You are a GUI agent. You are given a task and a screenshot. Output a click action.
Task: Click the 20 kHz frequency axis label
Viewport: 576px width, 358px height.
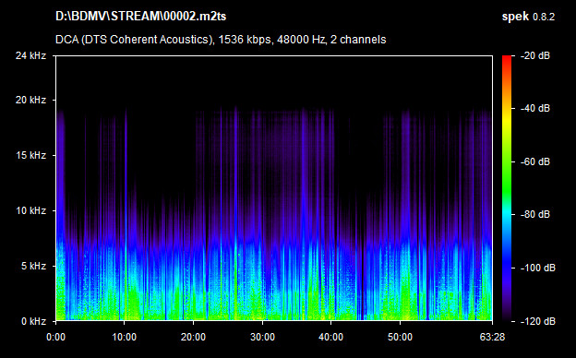[x=30, y=100]
